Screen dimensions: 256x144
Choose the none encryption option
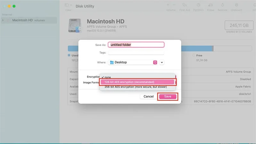[x=137, y=77]
